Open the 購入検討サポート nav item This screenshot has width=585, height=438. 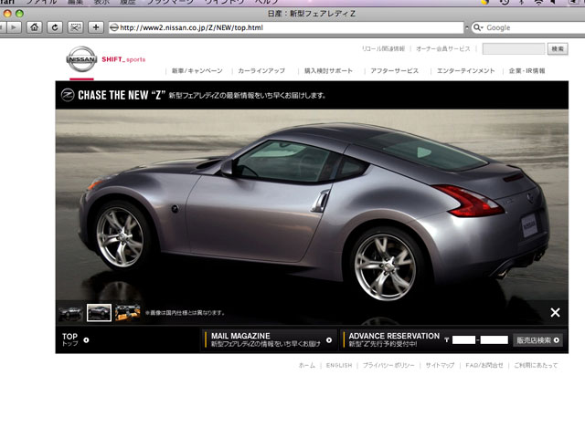[328, 71]
